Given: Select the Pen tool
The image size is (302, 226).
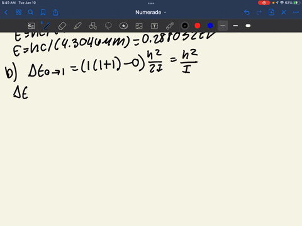Looking at the screenshot, I should (x=47, y=26).
